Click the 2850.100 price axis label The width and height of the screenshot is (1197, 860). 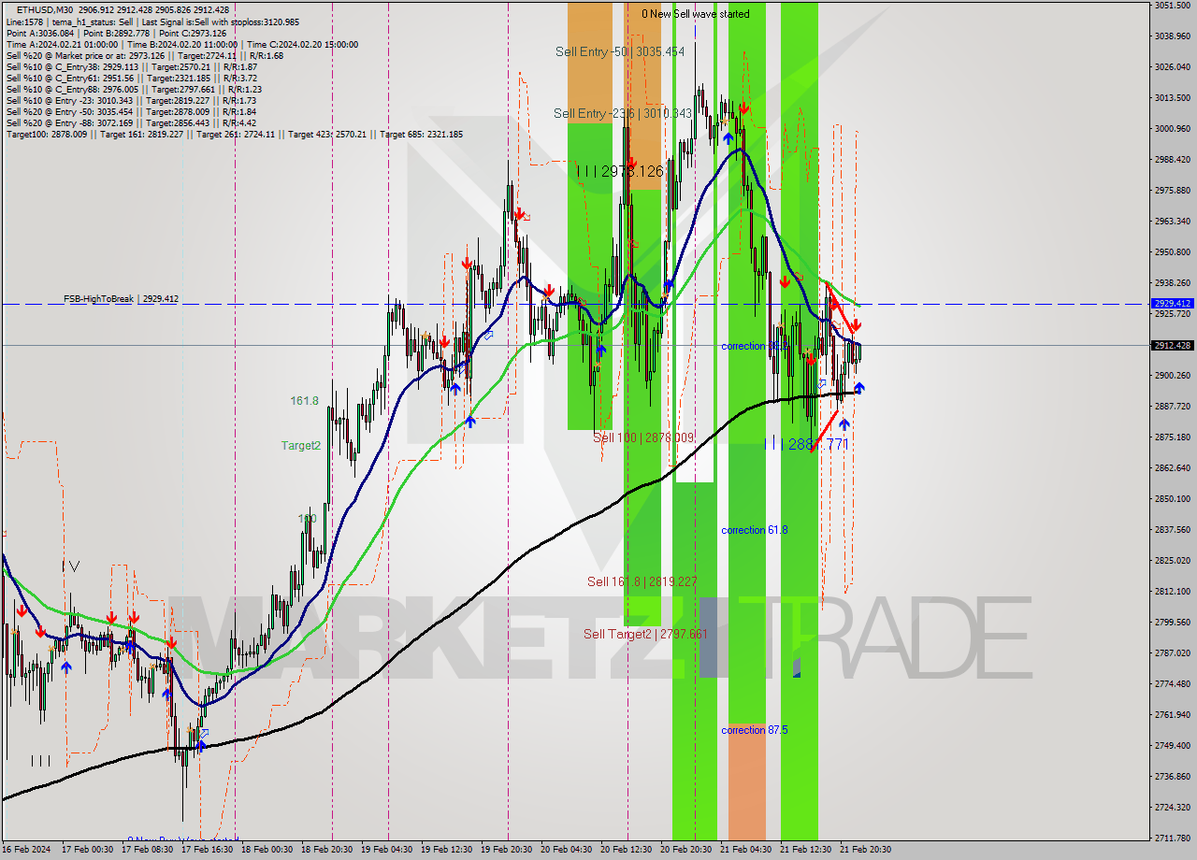coord(1173,499)
